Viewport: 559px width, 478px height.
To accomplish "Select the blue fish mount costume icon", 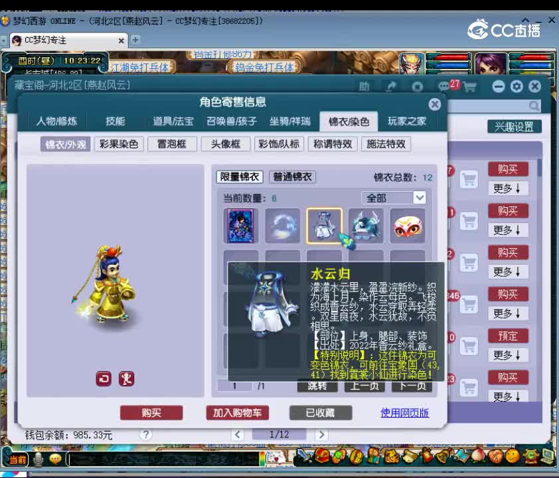I will (x=366, y=226).
